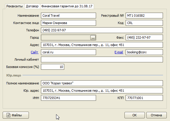Viewport: 170px width, 121px height.
Task: Click the site field containing coral.ru
Action: (x=68, y=52)
